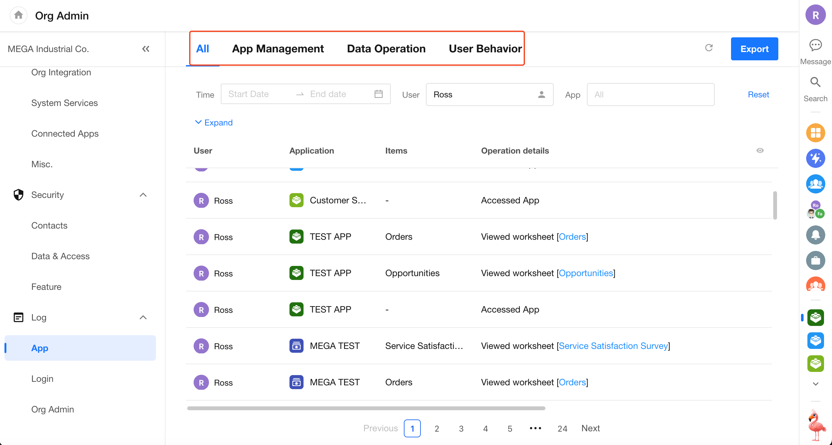Click the Search magnifier icon in right sidebar
The width and height of the screenshot is (832, 445).
click(815, 83)
